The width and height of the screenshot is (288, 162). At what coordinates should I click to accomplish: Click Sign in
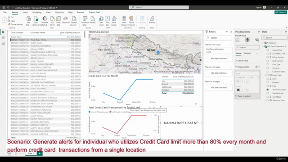(x=259, y=8)
